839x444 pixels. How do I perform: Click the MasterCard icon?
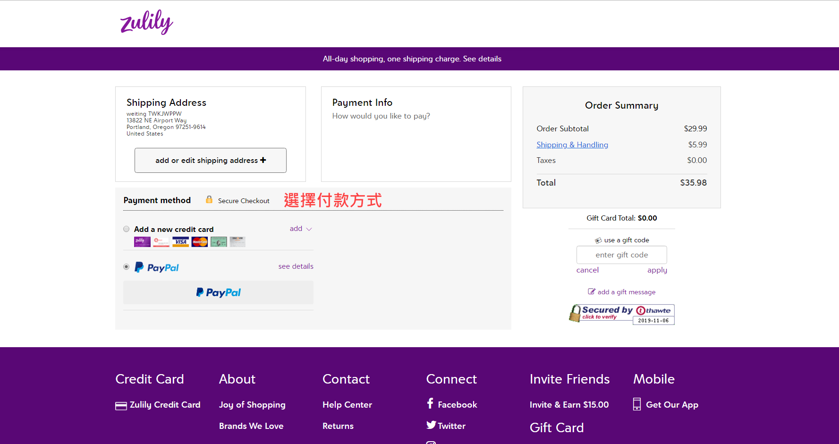pyautogui.click(x=200, y=242)
